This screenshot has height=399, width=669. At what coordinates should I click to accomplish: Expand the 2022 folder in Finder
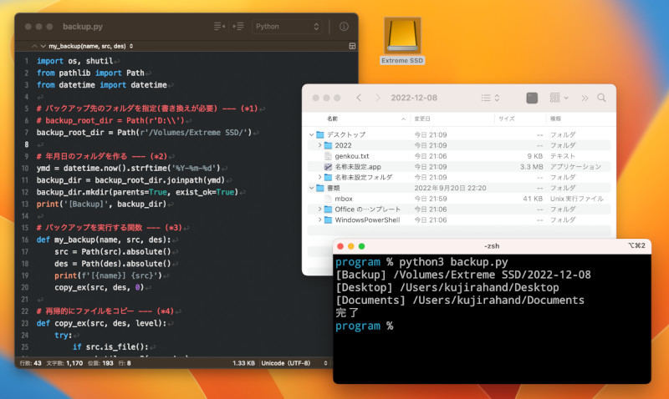319,145
